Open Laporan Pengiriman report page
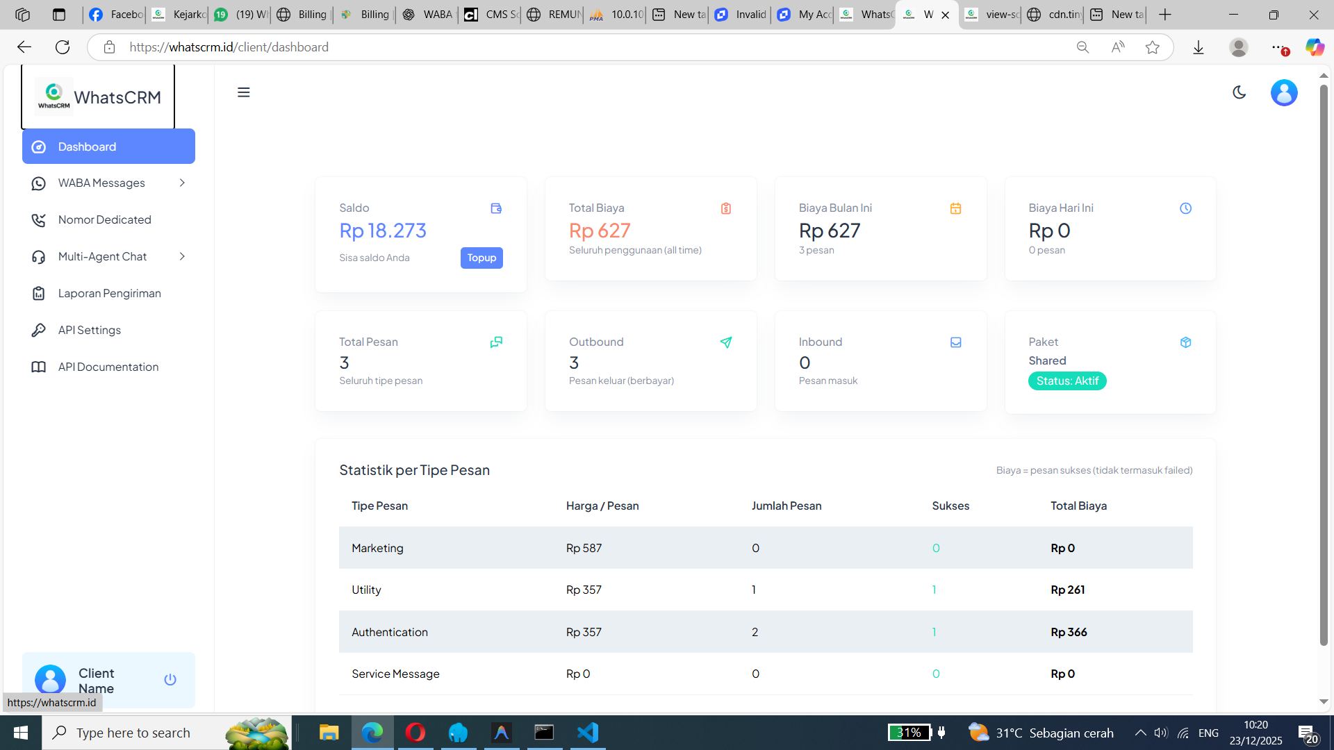Image resolution: width=1334 pixels, height=750 pixels. tap(108, 293)
